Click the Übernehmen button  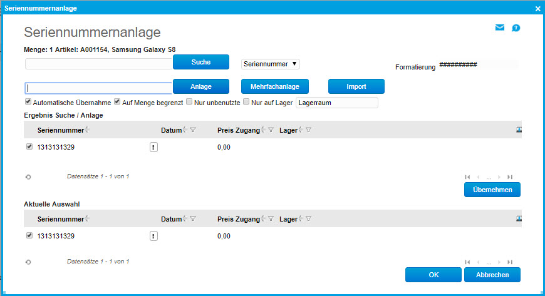pos(492,190)
